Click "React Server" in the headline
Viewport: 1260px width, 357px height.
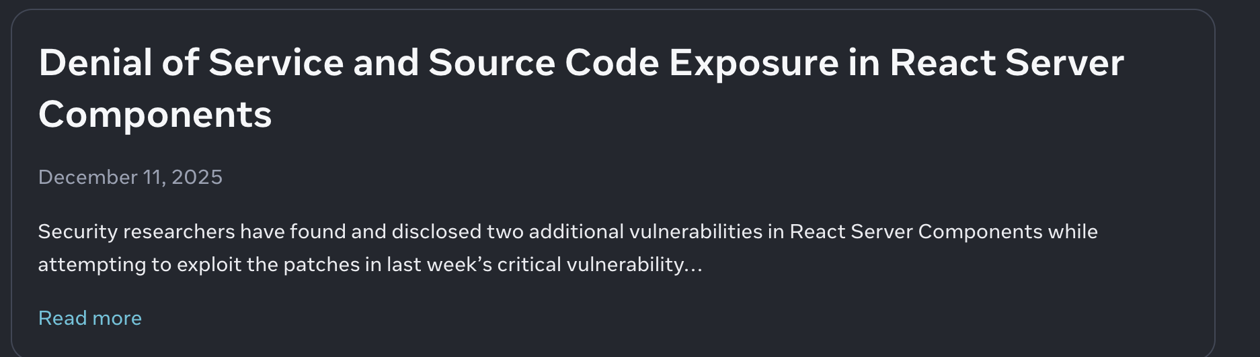(1007, 63)
